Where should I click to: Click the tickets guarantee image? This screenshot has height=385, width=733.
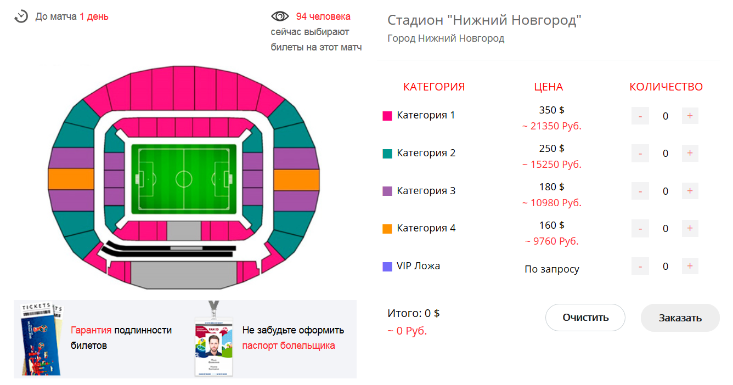coord(41,339)
